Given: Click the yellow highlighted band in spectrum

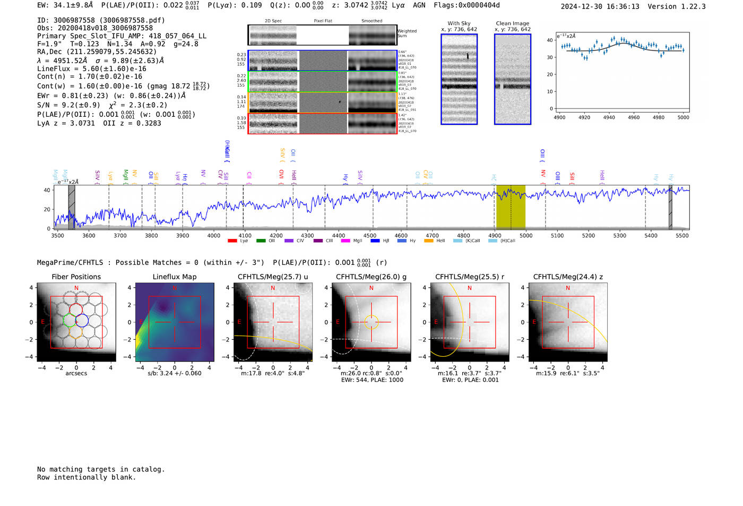Looking at the screenshot, I should coord(511,207).
